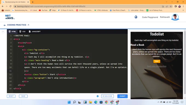This screenshot has height=105, width=186.
Task: Click editor panel resize handle
Action: 129,64
